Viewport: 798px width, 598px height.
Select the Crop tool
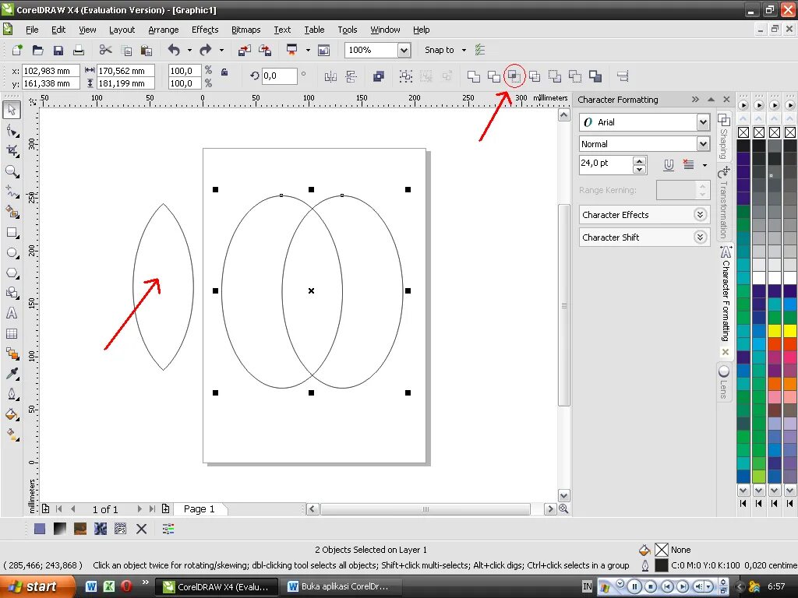click(12, 151)
